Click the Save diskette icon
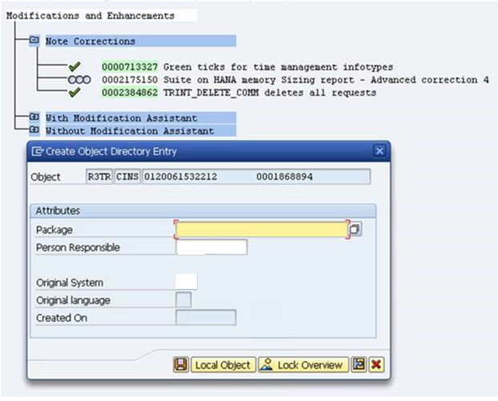 click(x=181, y=364)
